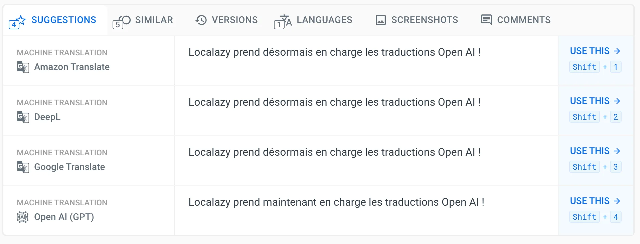Screen dimensions: 640x244
Task: Click the Amazon Translate engine icon
Action: [23, 67]
